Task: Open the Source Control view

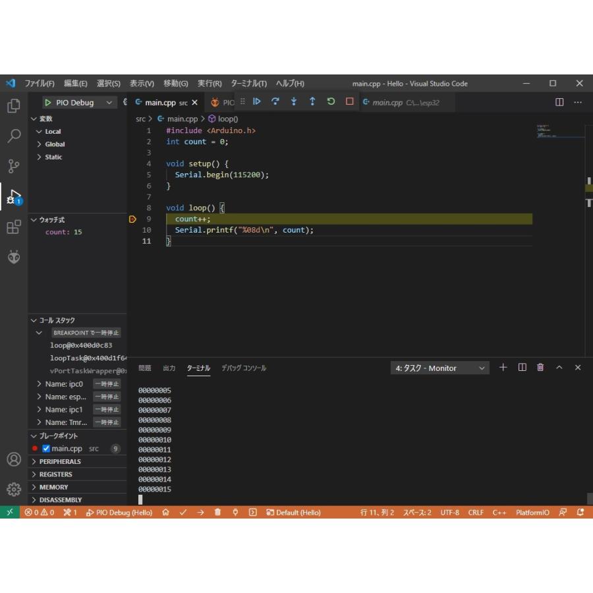Action: (x=13, y=166)
